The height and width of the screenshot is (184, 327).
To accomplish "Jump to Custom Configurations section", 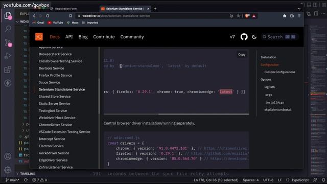I will (x=279, y=72).
